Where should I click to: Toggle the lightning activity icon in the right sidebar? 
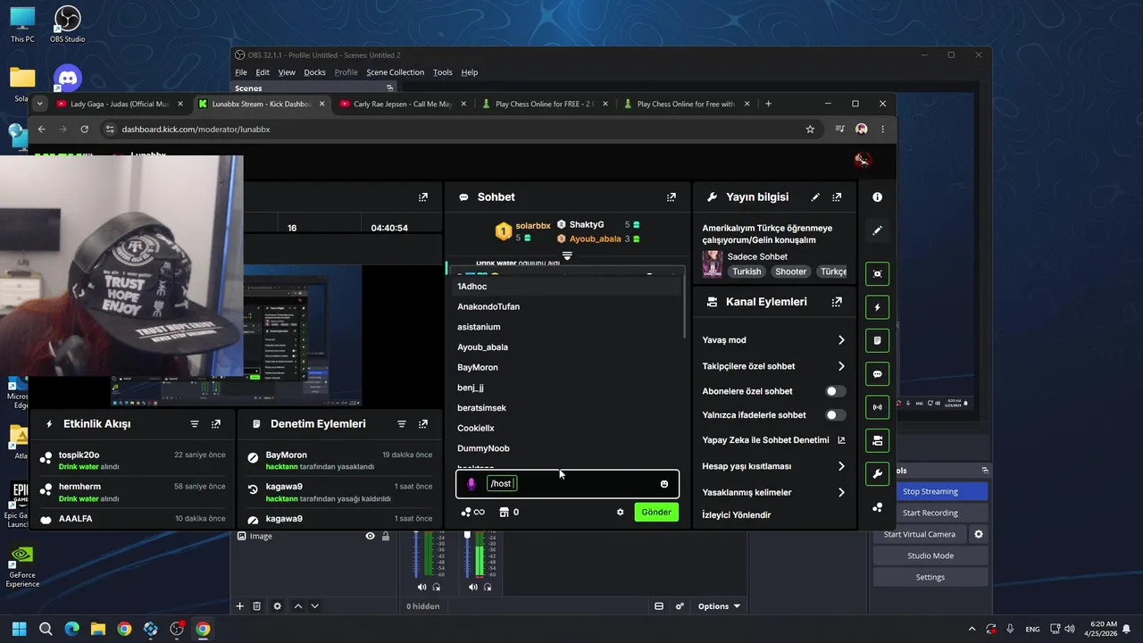877,307
